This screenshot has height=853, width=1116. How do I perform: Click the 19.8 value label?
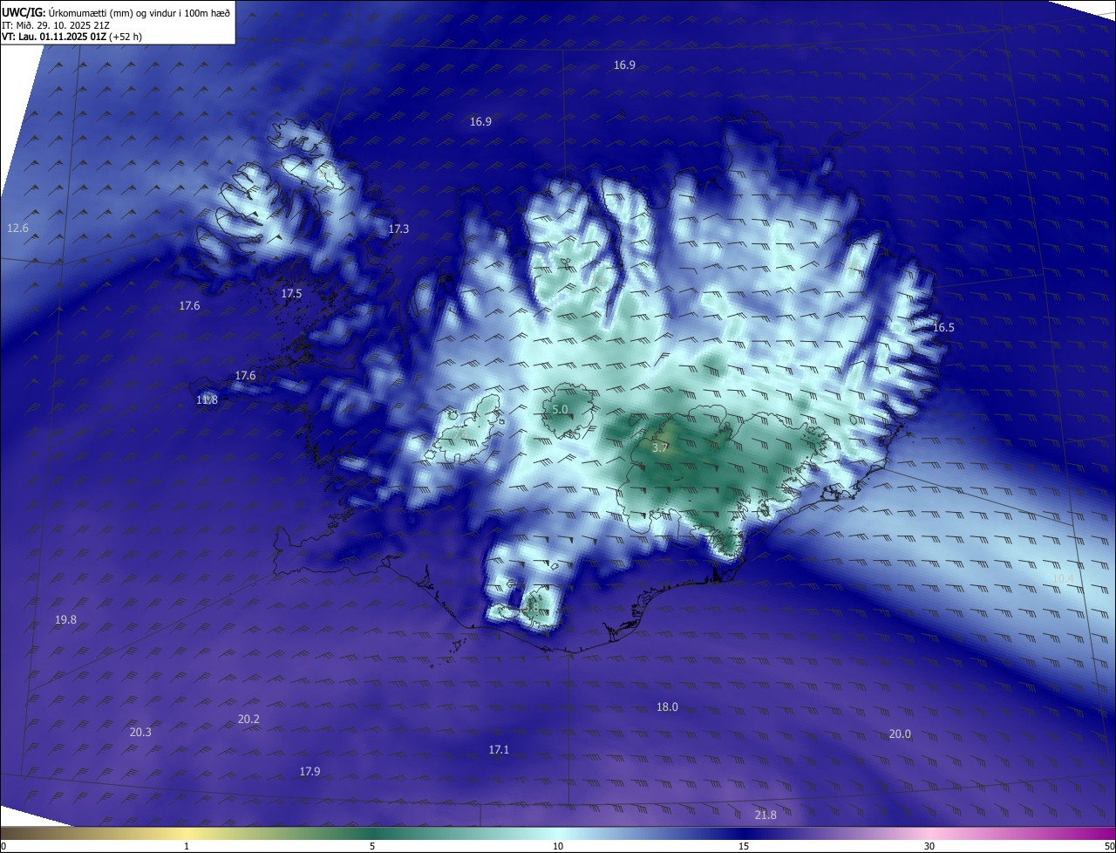click(x=65, y=620)
